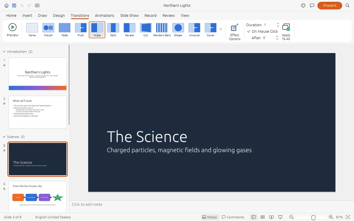Apply the Cover transition

[211, 30]
